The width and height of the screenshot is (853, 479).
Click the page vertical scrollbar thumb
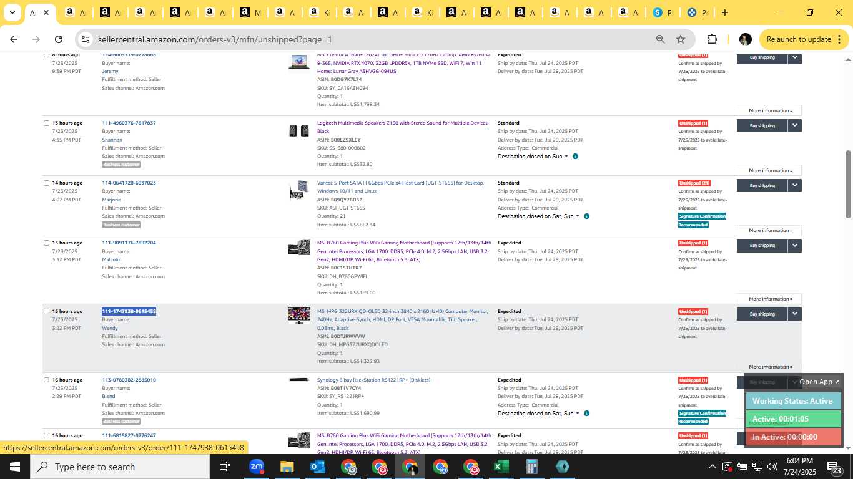pyautogui.click(x=848, y=184)
